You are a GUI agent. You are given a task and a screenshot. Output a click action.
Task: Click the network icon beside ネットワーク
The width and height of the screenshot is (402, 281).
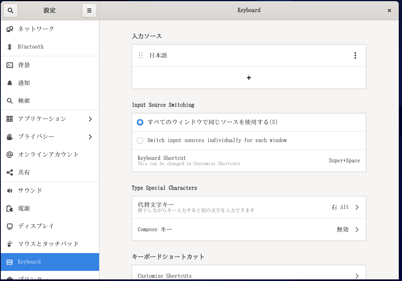point(10,29)
